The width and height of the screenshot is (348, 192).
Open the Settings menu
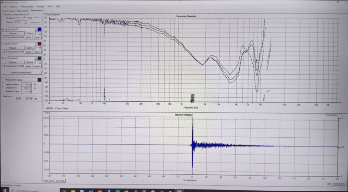click(x=40, y=7)
